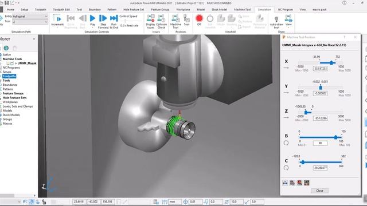This screenshot has height=206, width=367.
Task: Click the Increment simulation icon
Action: (57, 18)
